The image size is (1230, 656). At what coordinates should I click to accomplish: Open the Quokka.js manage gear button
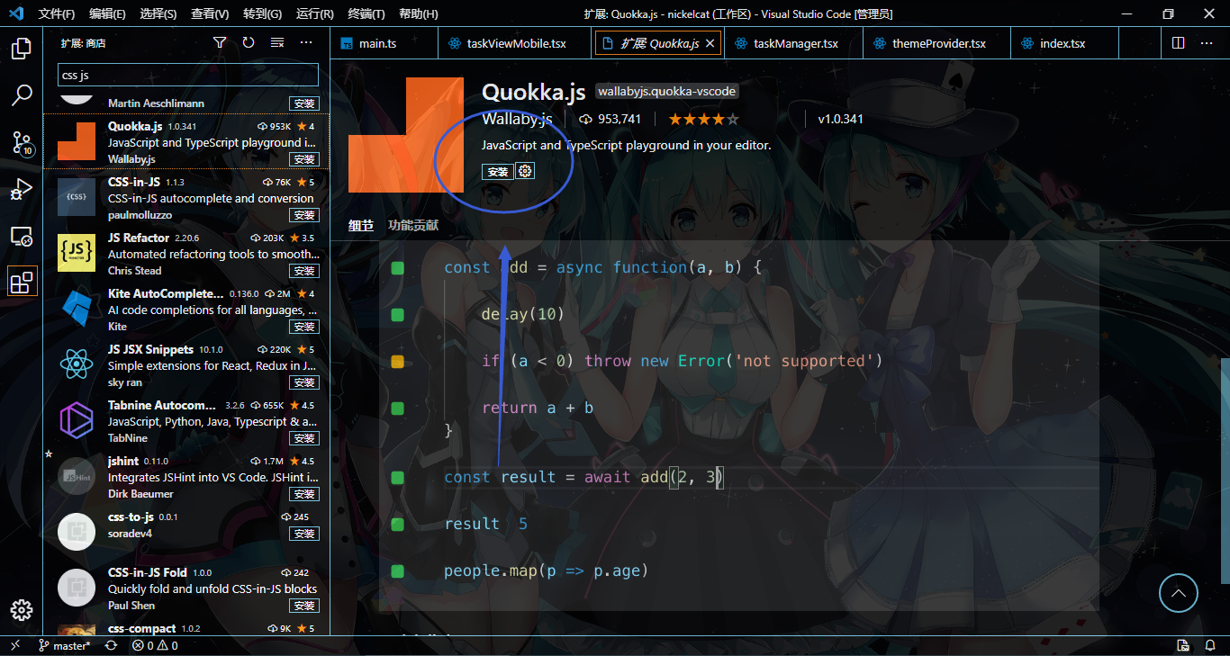click(525, 171)
